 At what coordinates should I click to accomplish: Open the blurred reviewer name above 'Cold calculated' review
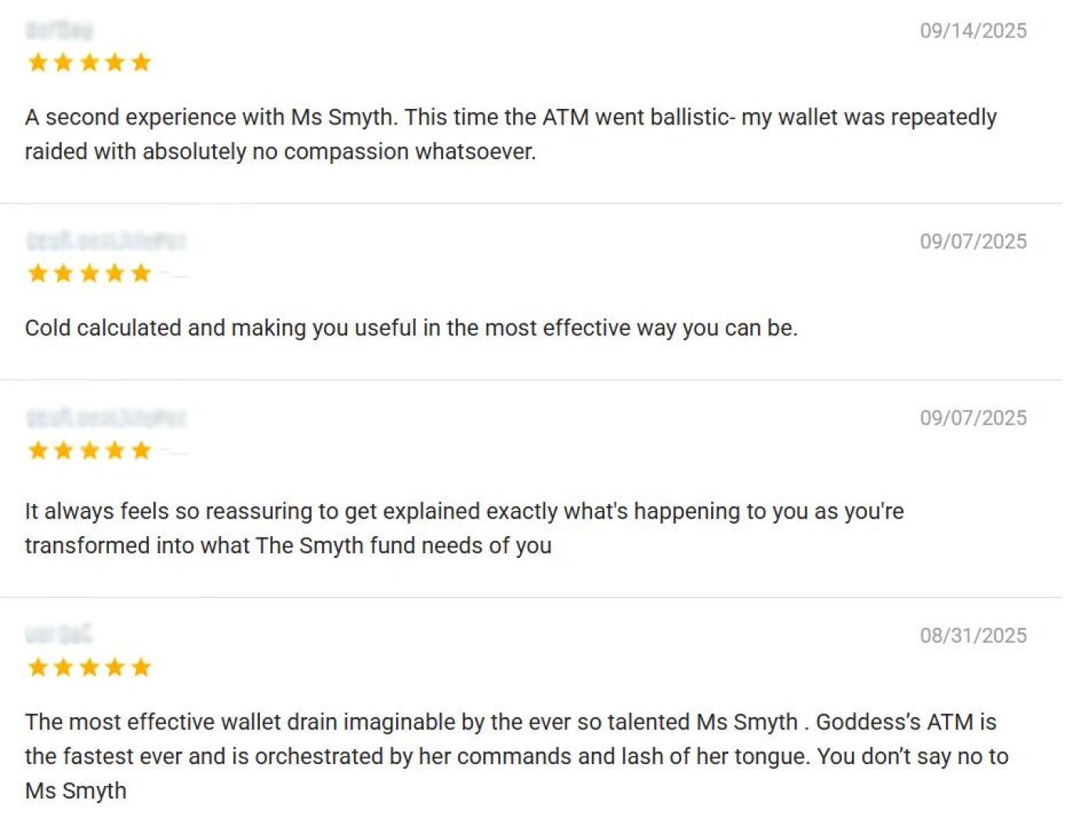click(x=106, y=241)
